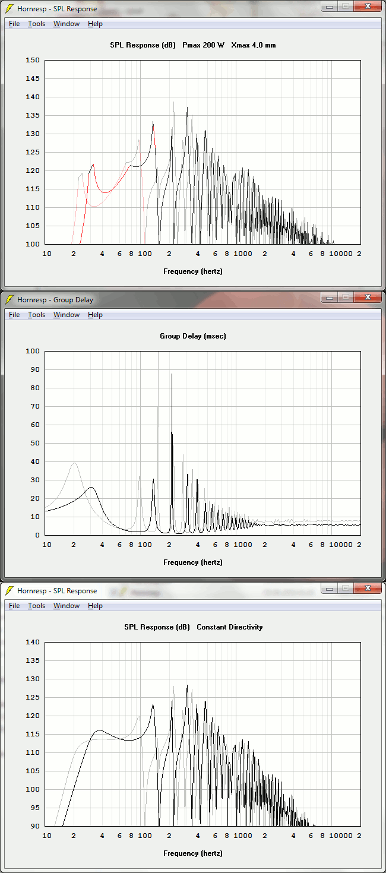
Task: Click Hornresp lightning icon in bottom SPL Response title bar
Action: pos(10,591)
